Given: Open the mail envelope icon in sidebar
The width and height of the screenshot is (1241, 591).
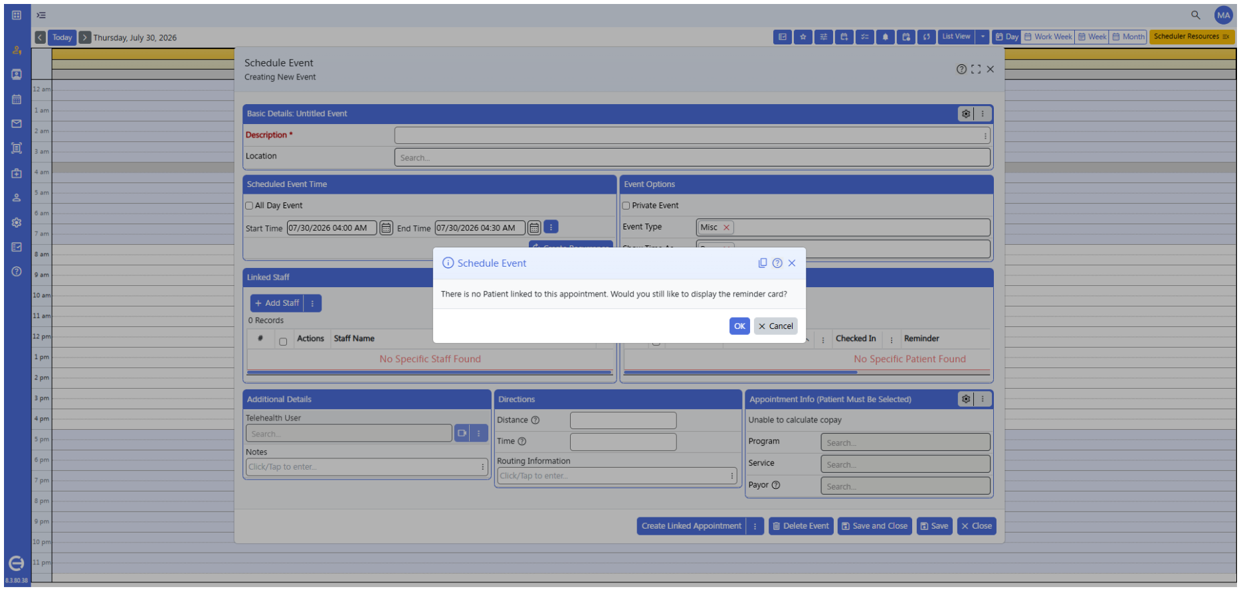Looking at the screenshot, I should [17, 124].
